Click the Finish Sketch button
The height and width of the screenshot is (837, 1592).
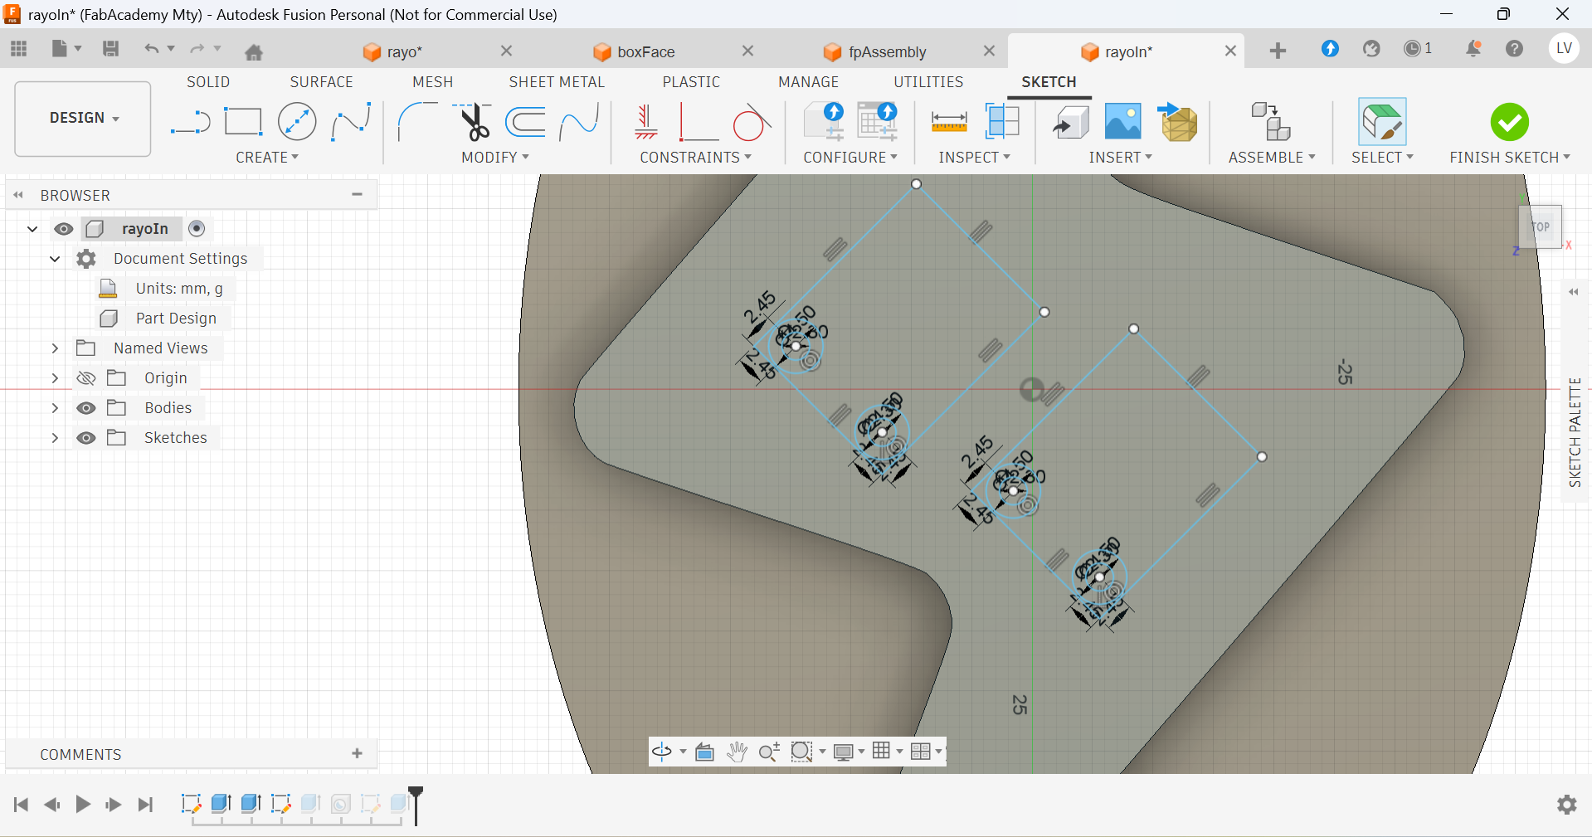pos(1509,133)
